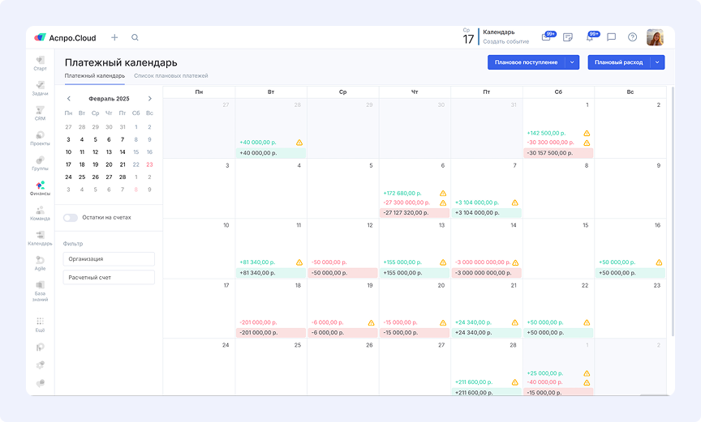Open the notifications bell icon
701x422 pixels.
pyautogui.click(x=590, y=37)
